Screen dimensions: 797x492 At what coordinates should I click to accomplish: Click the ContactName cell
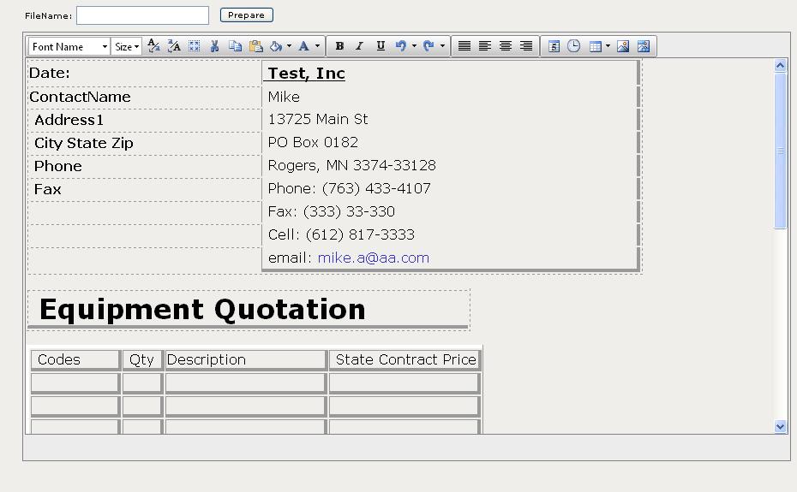click(145, 98)
